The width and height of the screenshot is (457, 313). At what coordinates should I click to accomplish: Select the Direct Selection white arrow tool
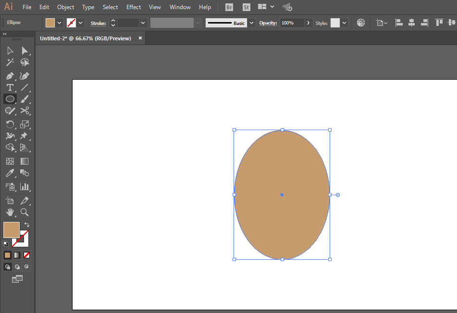pyautogui.click(x=25, y=50)
